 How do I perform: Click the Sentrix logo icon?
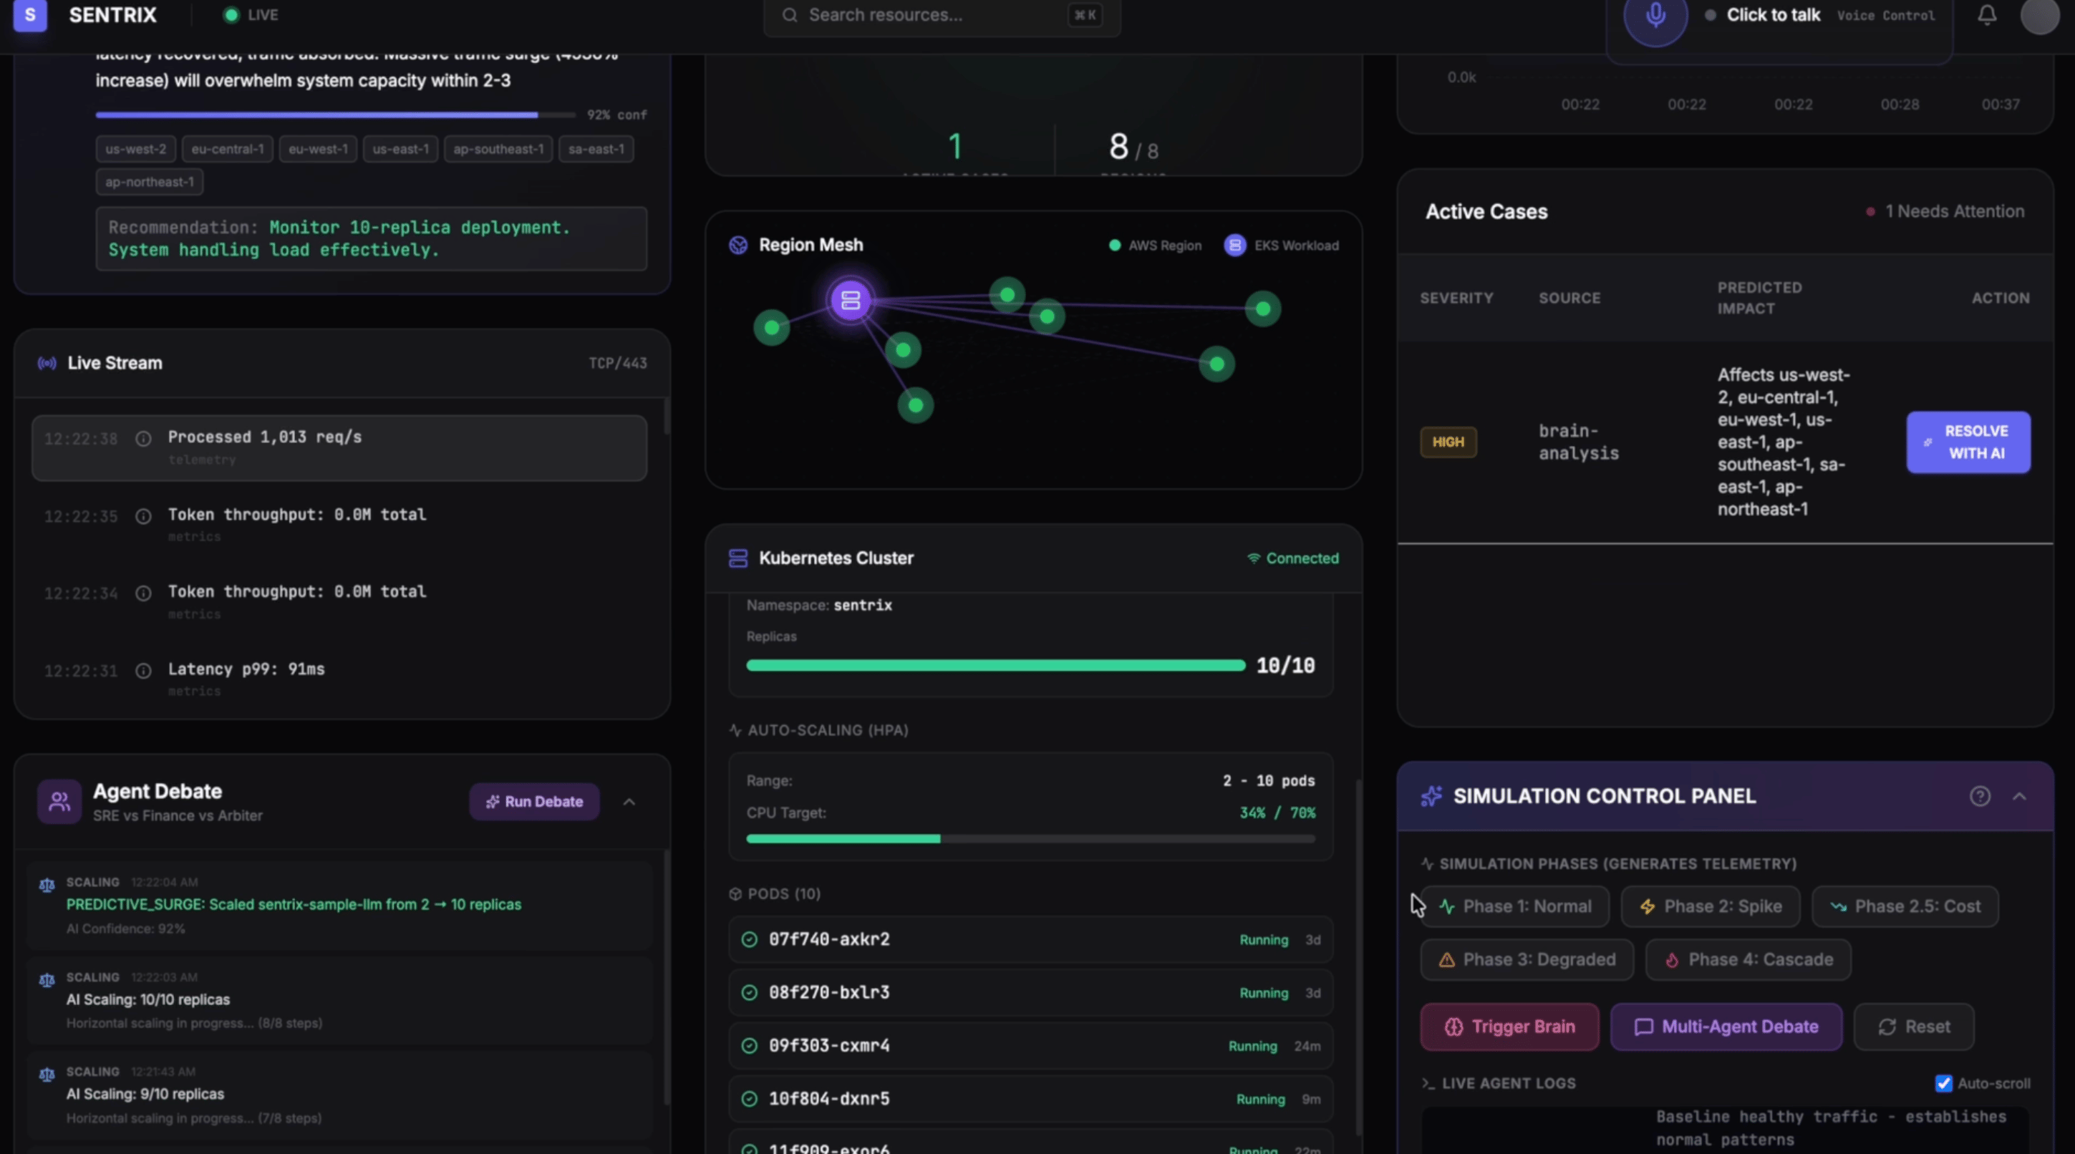tap(30, 15)
